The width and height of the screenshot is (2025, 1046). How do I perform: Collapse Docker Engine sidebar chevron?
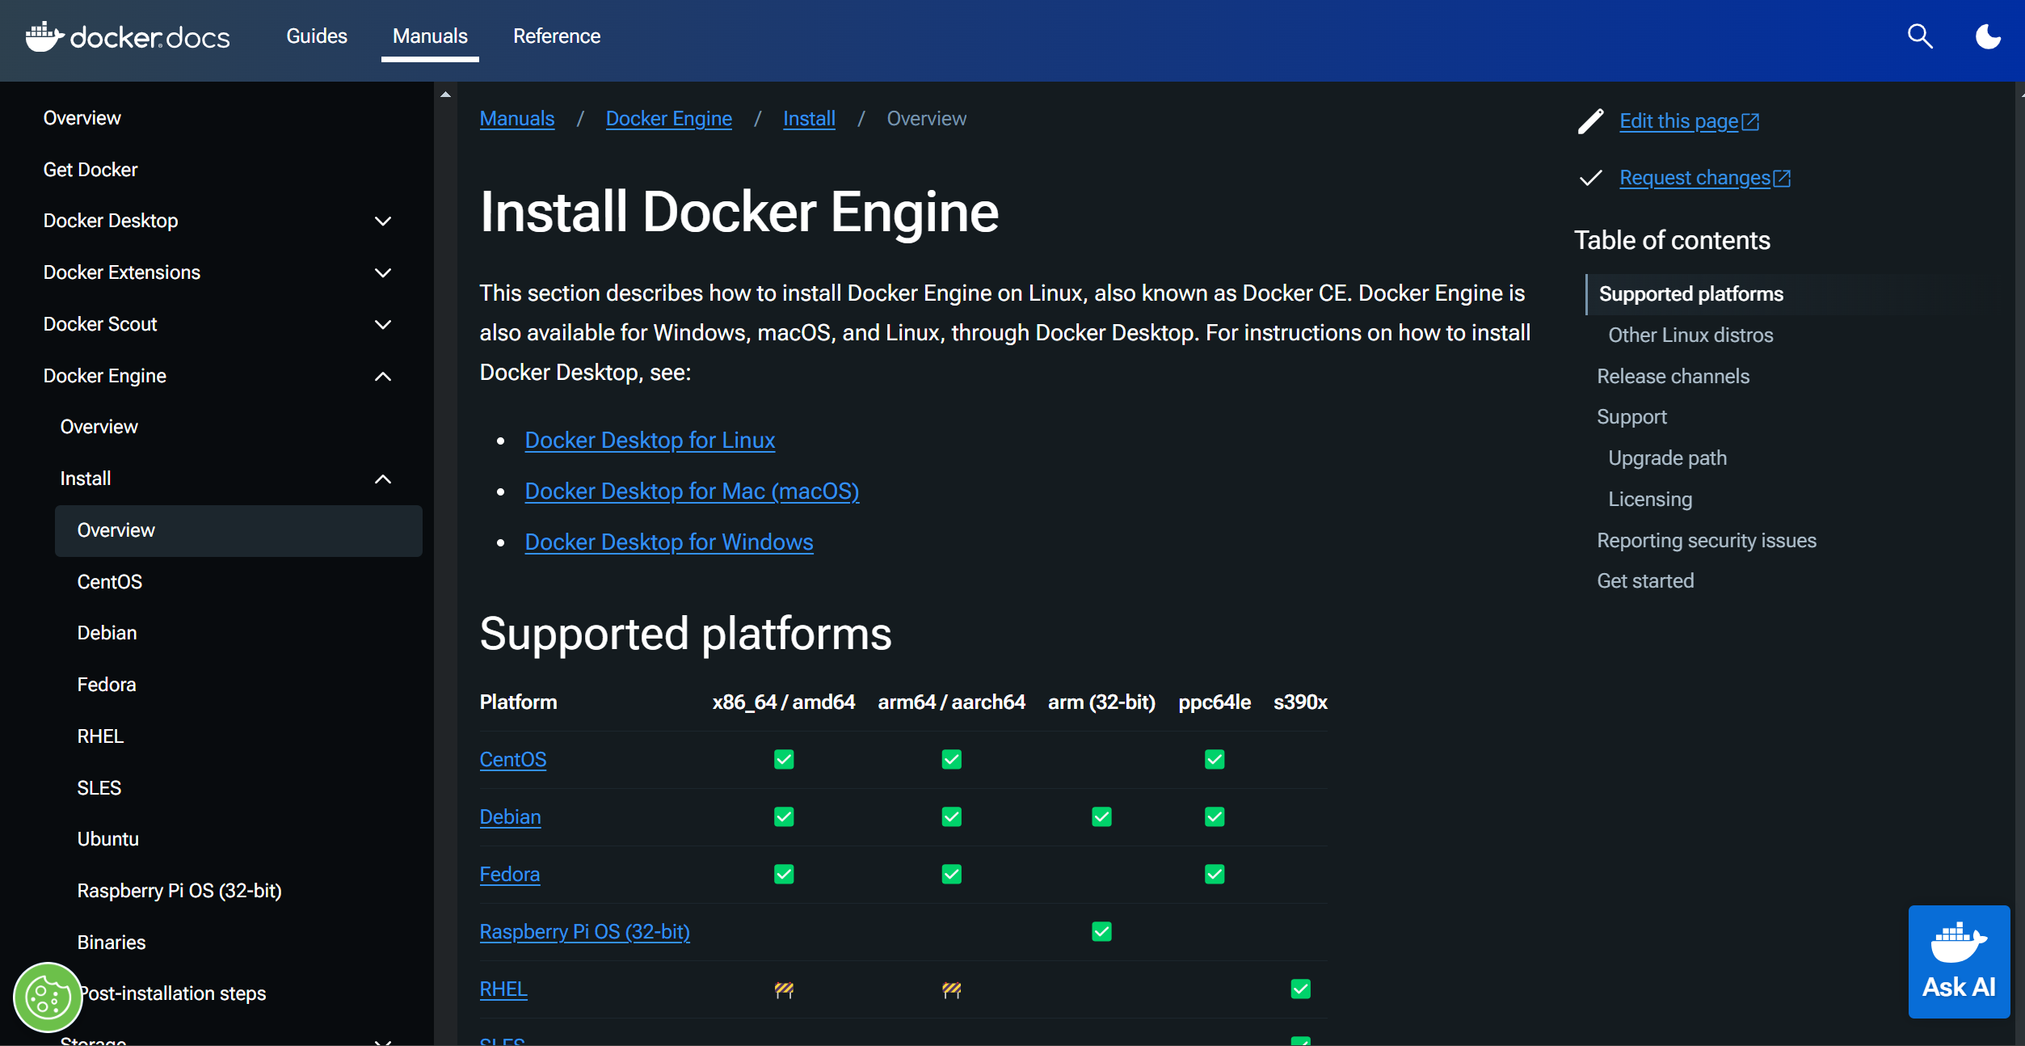click(x=383, y=377)
